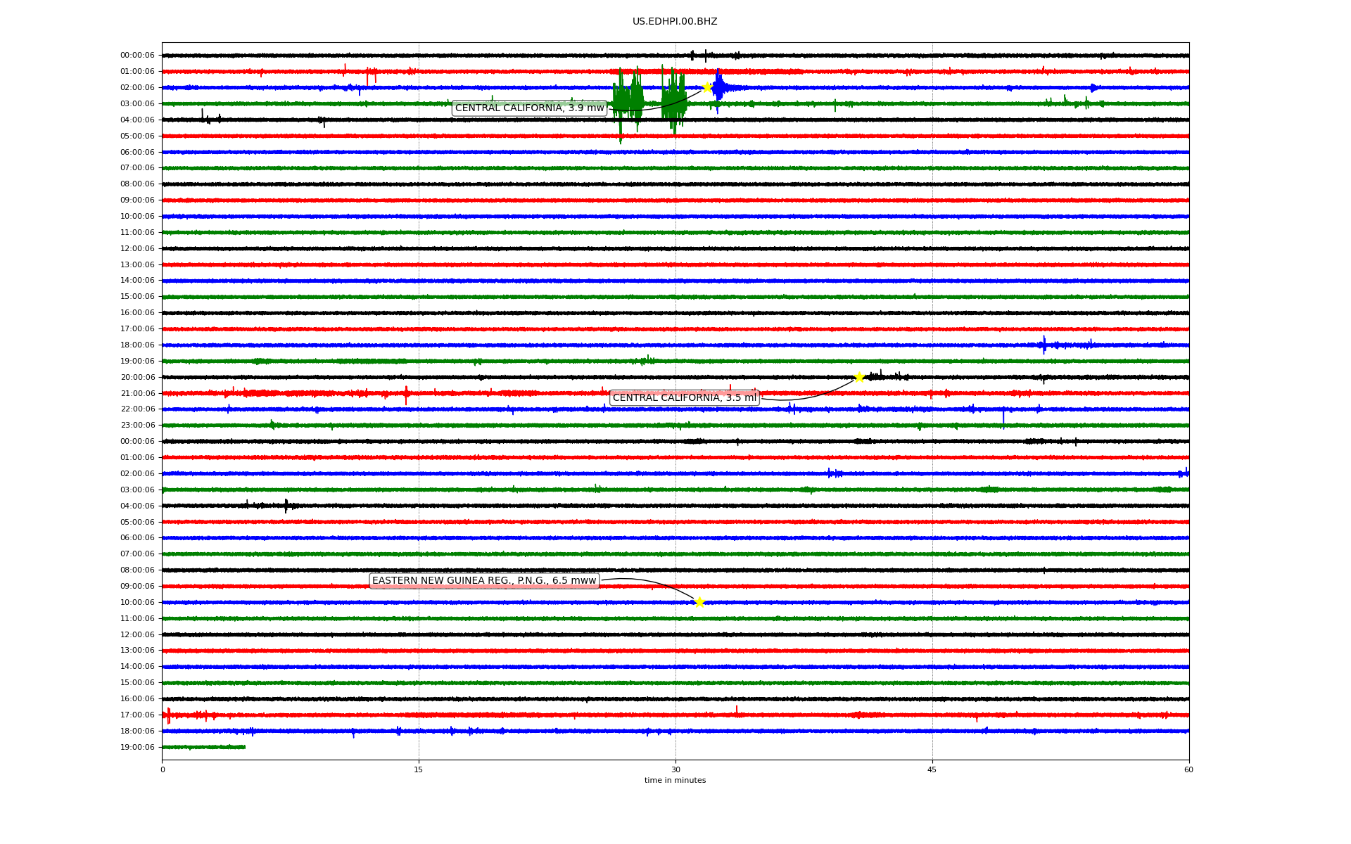This screenshot has width=1351, height=844.
Task: Click the large green earthquake waveform burst
Action: point(628,102)
